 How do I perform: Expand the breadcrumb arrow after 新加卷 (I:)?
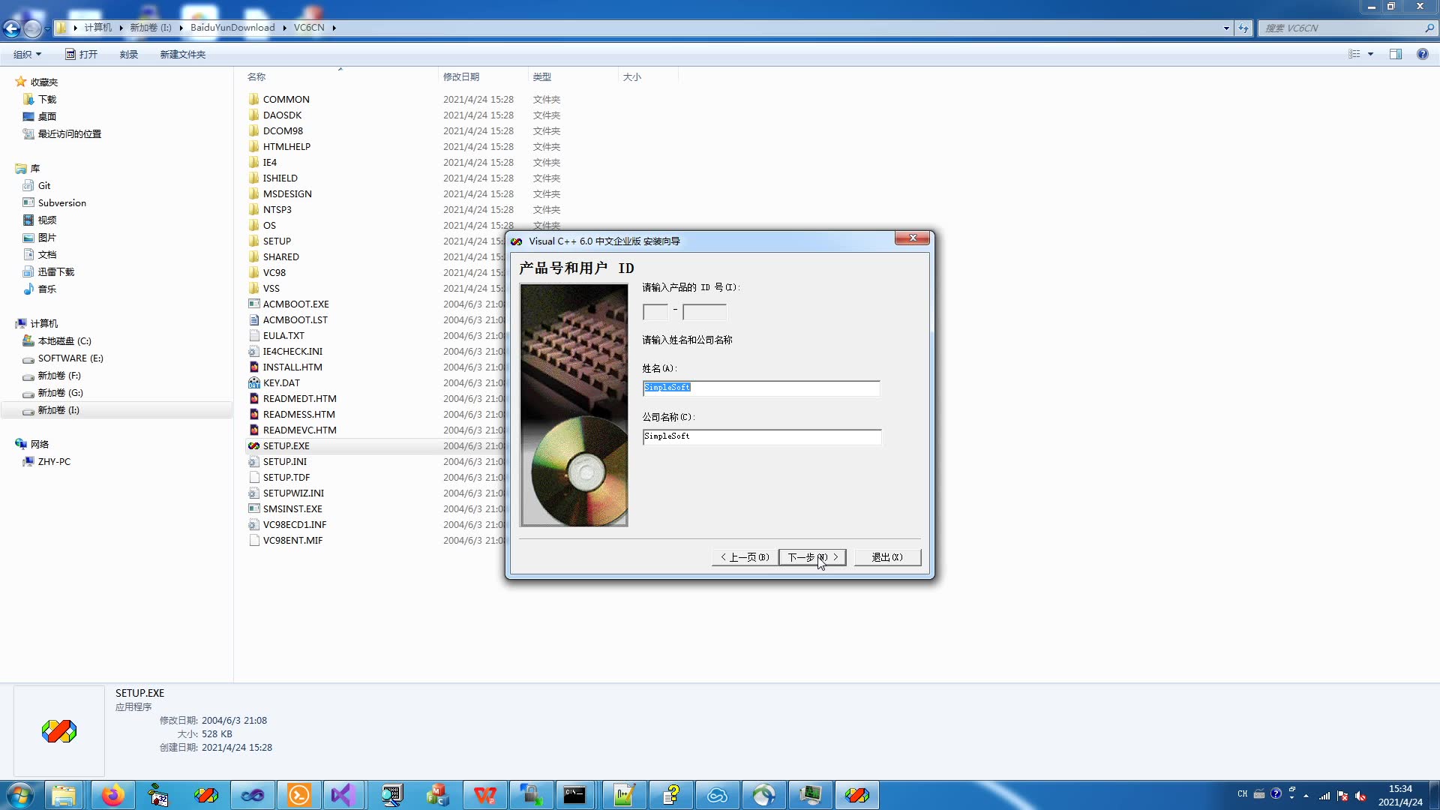(x=181, y=28)
